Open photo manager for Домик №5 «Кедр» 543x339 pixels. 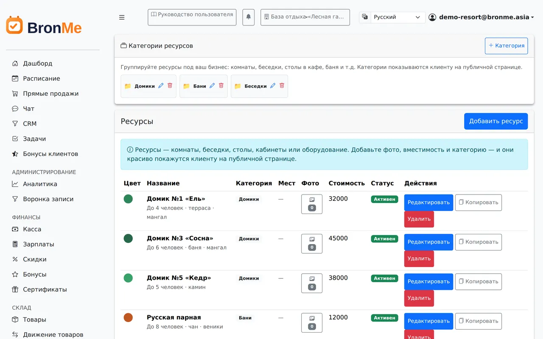(312, 283)
